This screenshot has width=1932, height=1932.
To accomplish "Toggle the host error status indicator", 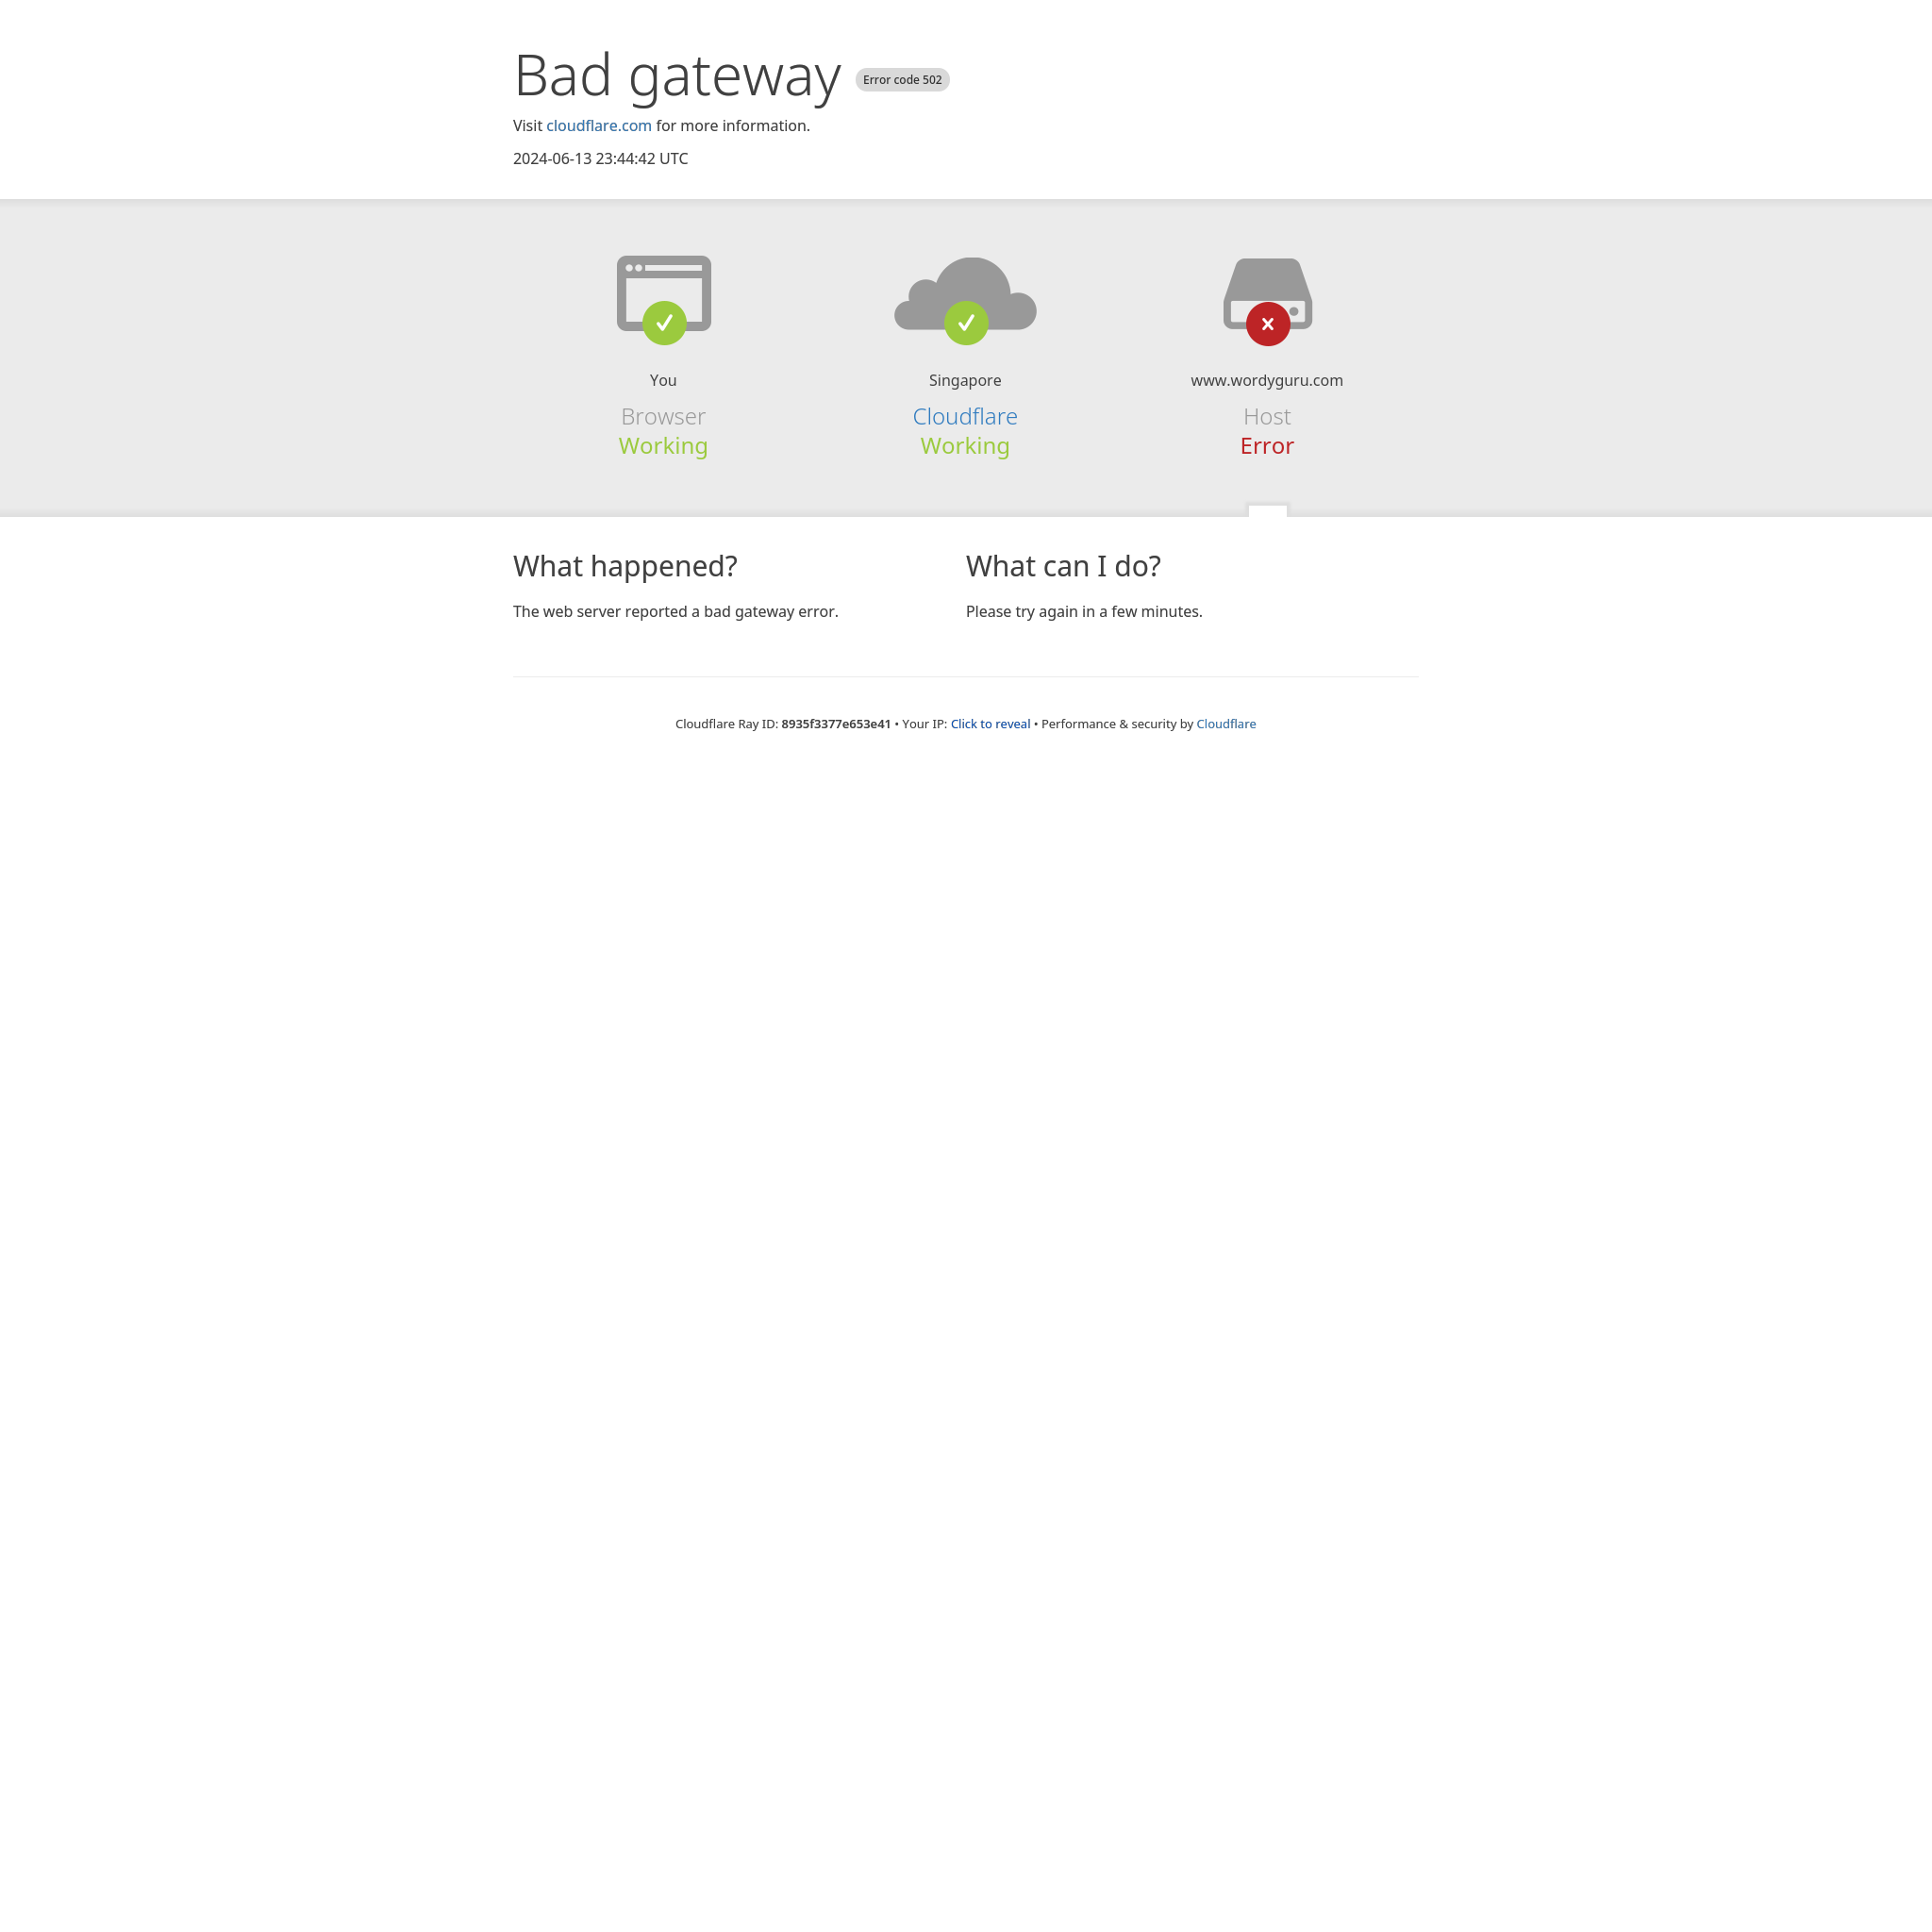I will click(x=1267, y=324).
